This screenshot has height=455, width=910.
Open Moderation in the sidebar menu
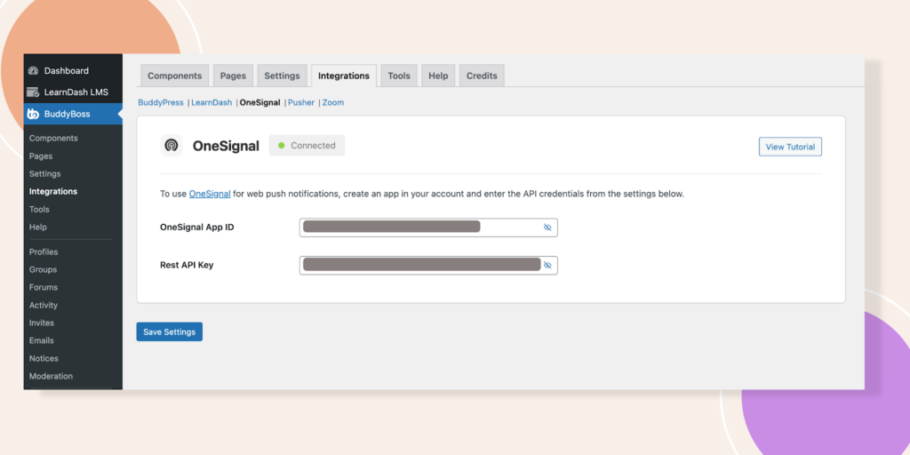pyautogui.click(x=51, y=376)
